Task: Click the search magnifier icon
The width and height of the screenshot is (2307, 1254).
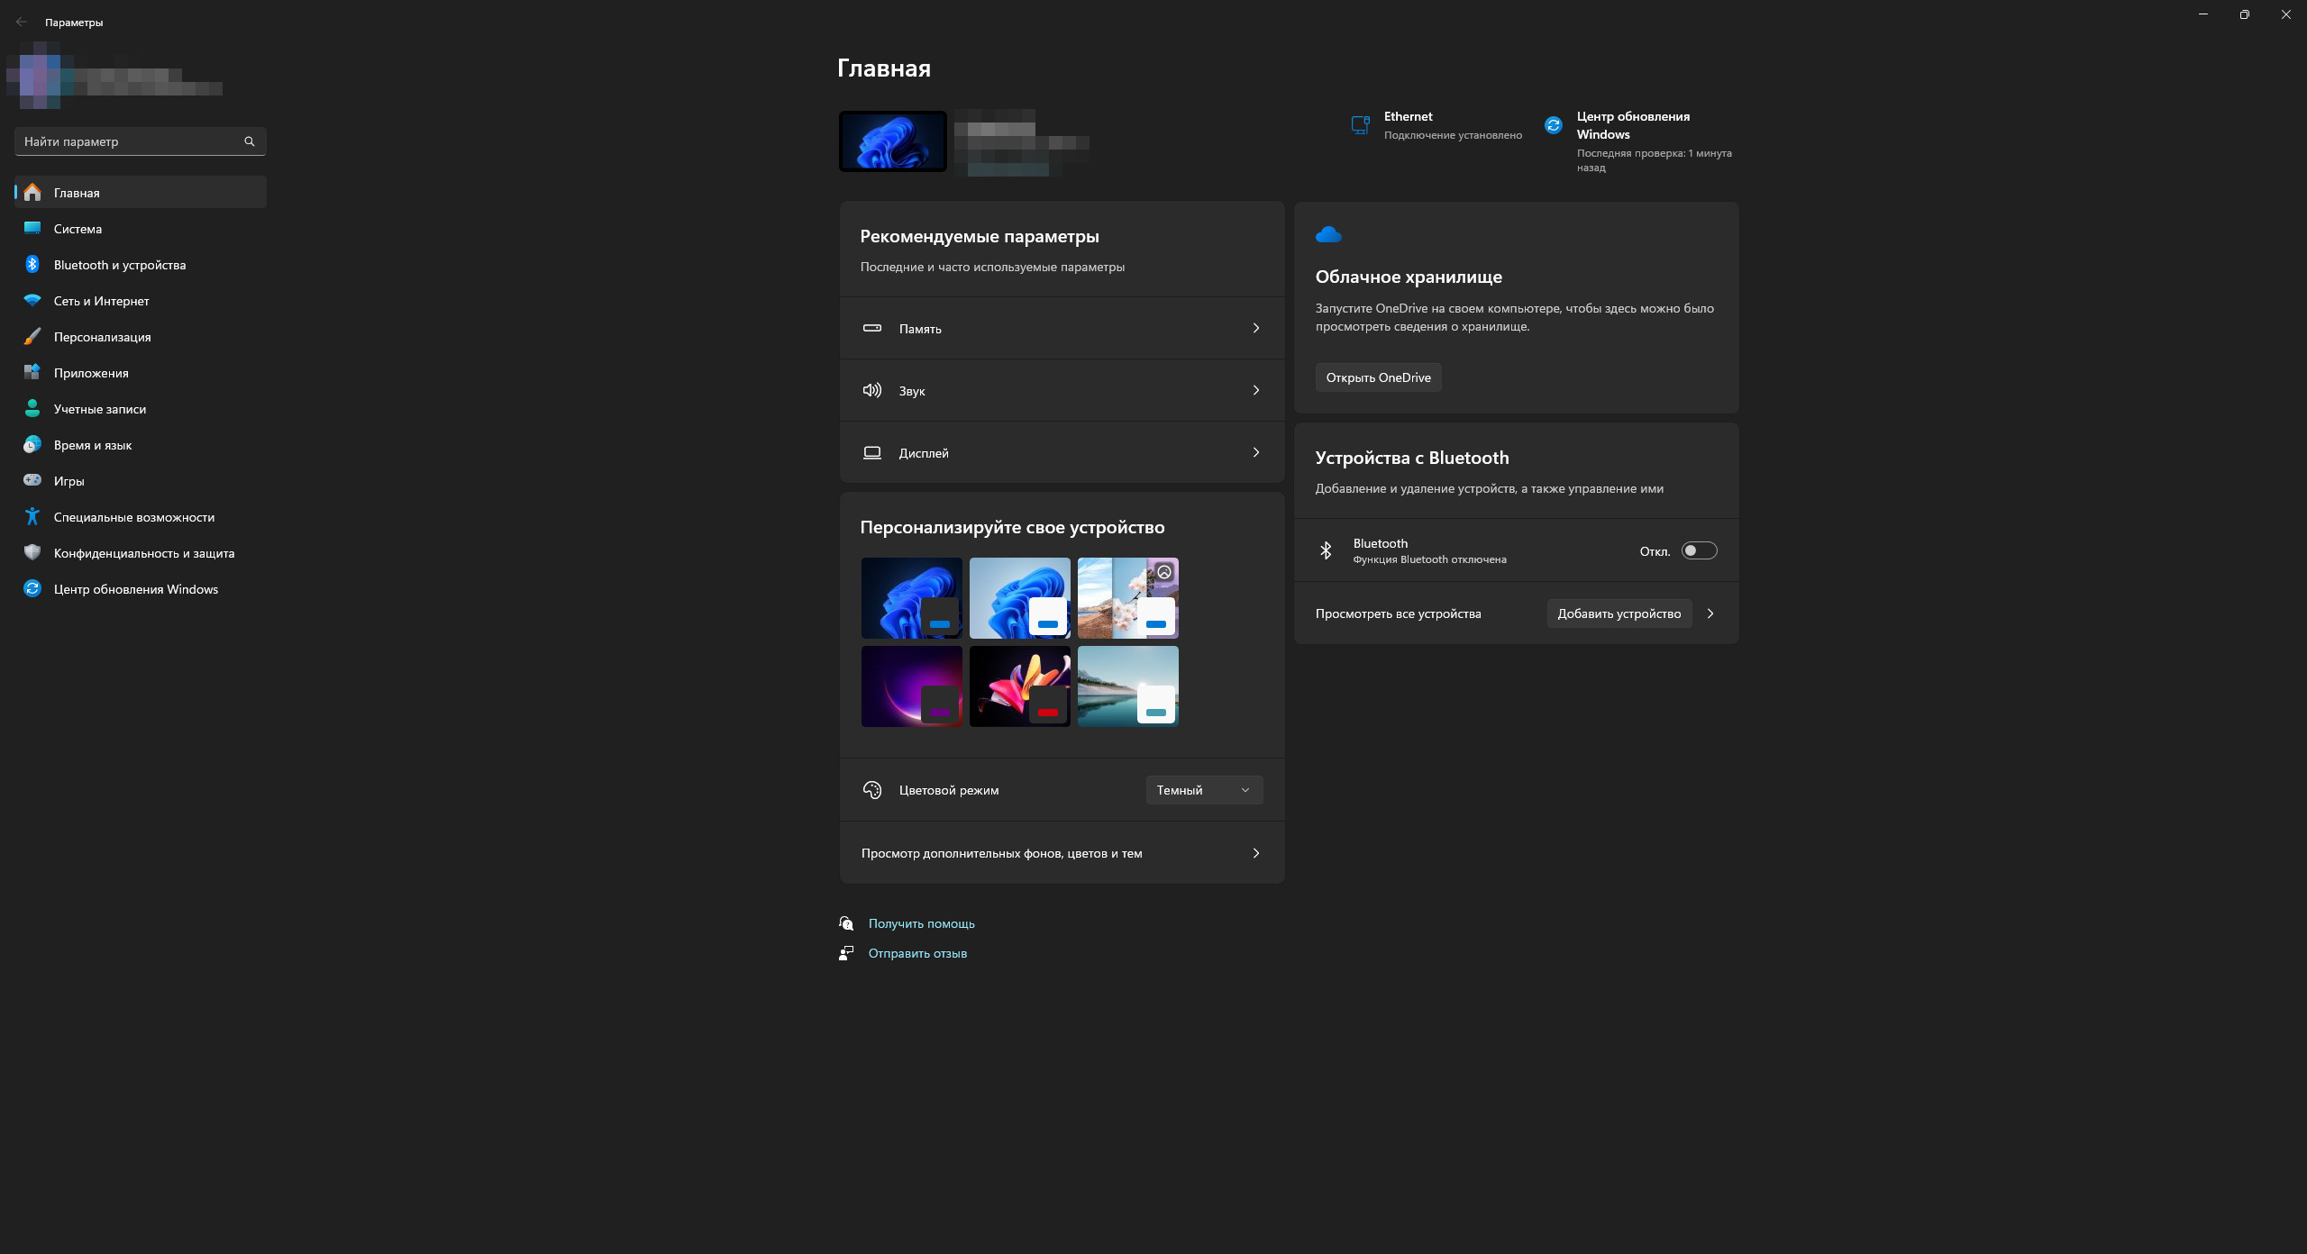Action: click(x=250, y=141)
